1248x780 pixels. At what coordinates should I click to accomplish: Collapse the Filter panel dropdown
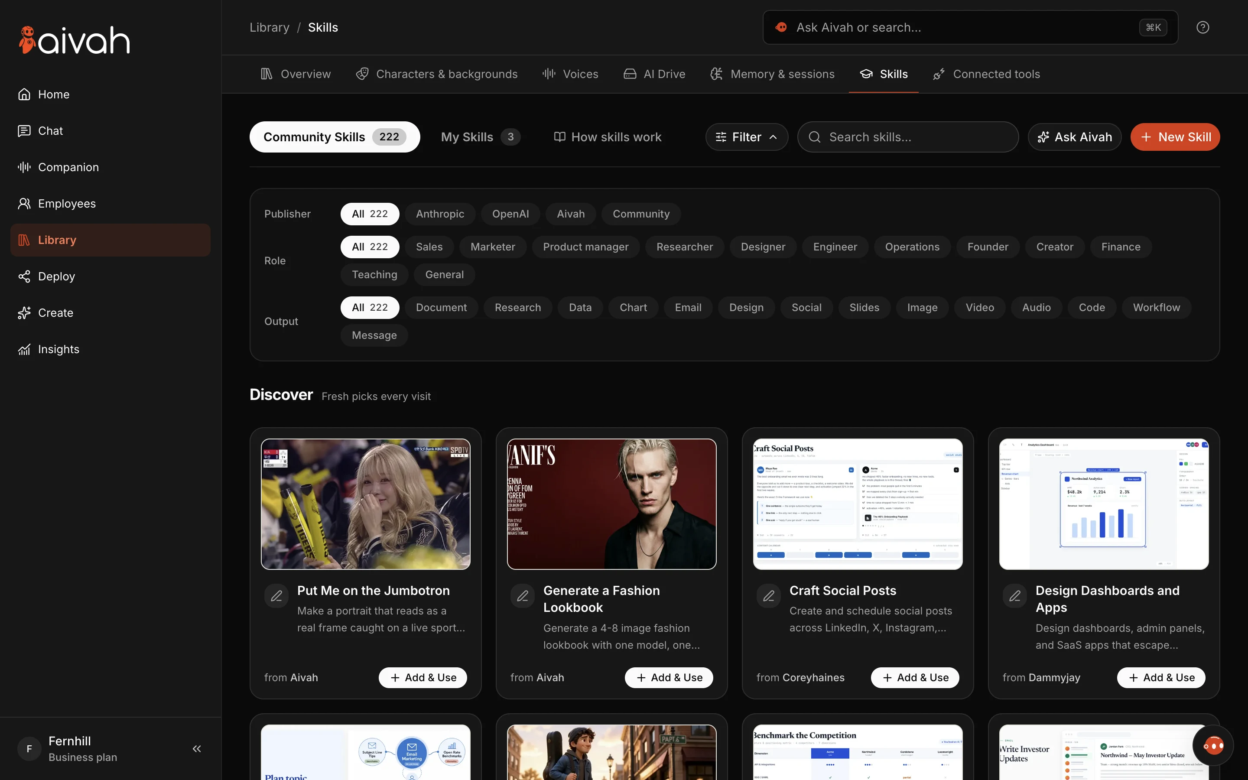tap(746, 136)
